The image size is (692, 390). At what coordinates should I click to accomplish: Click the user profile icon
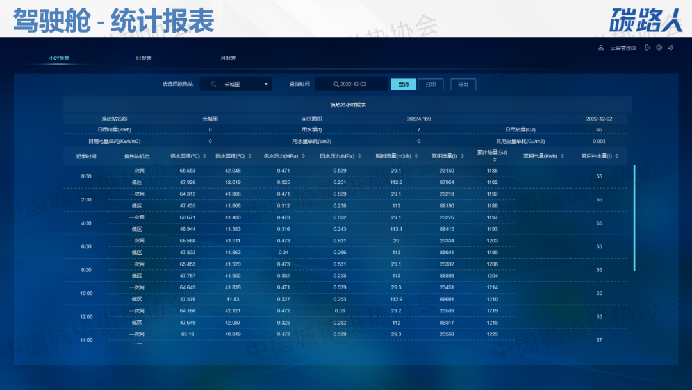(x=600, y=47)
